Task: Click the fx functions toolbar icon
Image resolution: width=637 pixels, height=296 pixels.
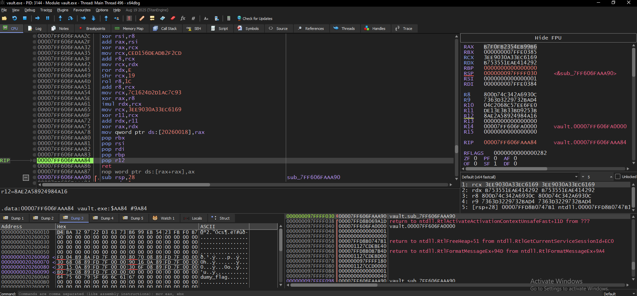Action: coord(183,18)
